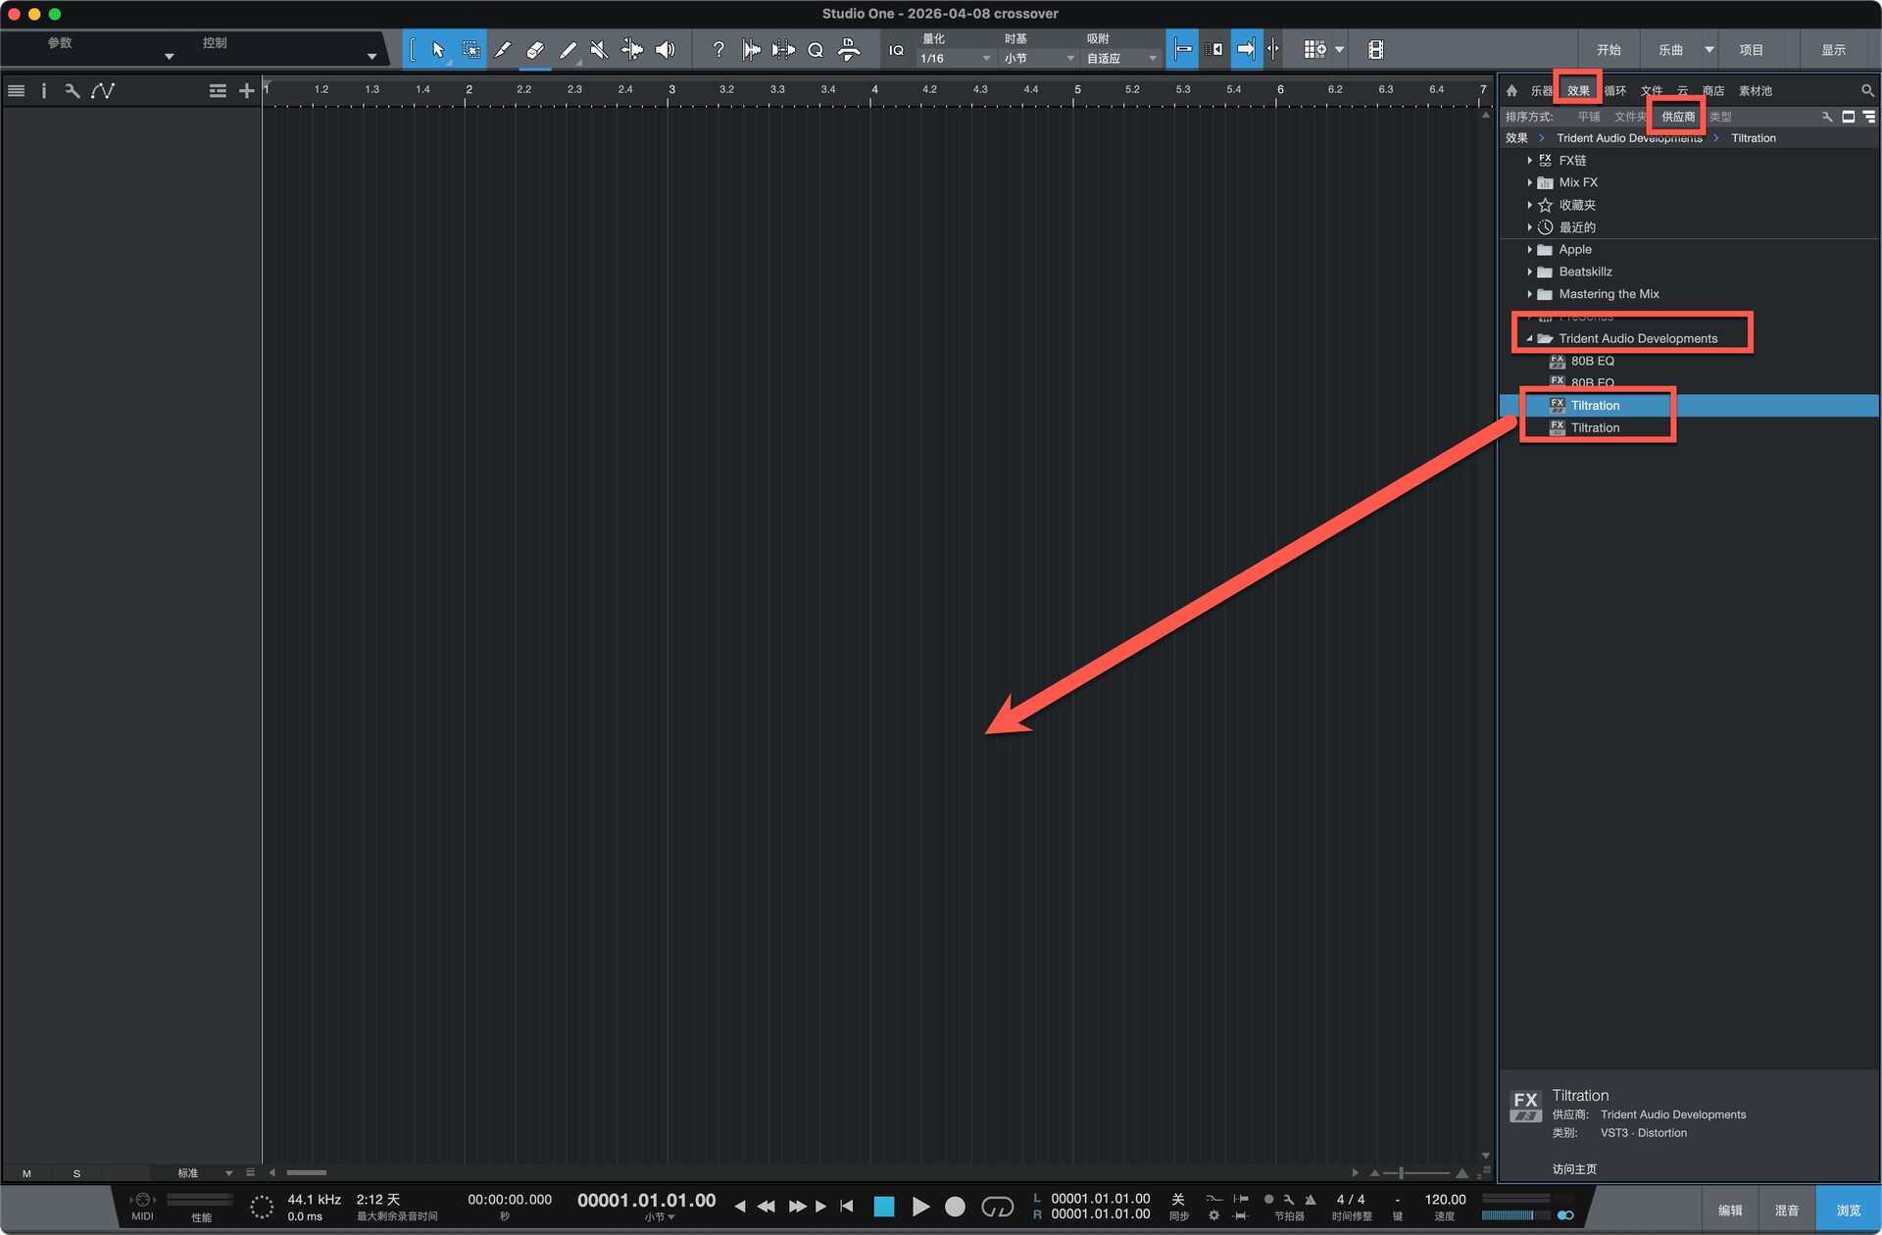Image resolution: width=1882 pixels, height=1235 pixels.
Task: Click the 访问主页 link
Action: [x=1574, y=1169]
